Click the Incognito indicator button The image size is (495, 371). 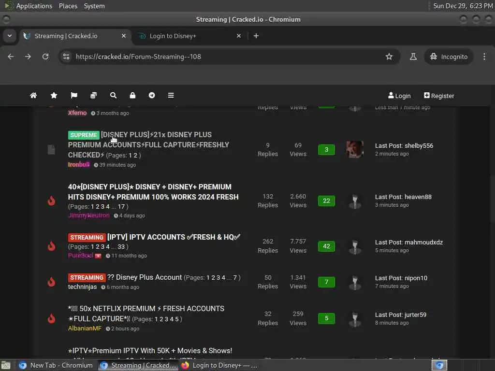pyautogui.click(x=449, y=57)
